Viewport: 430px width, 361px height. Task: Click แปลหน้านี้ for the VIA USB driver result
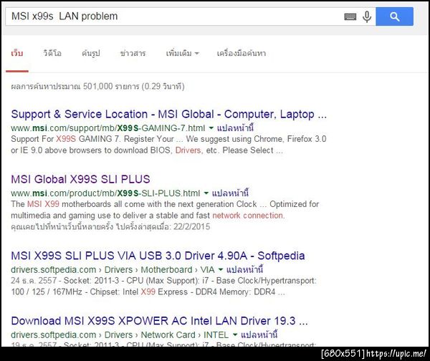point(244,270)
